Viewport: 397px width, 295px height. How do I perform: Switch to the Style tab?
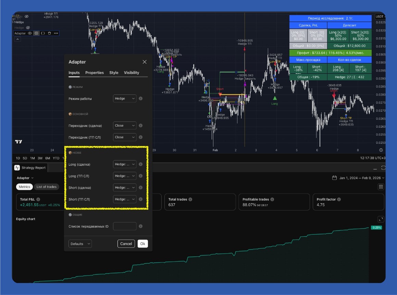click(x=114, y=73)
